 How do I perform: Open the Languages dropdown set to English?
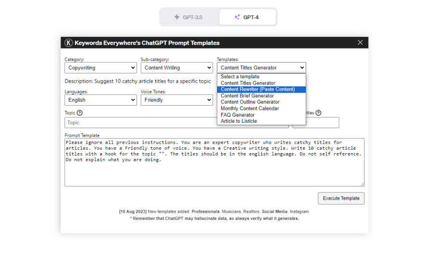(x=100, y=100)
